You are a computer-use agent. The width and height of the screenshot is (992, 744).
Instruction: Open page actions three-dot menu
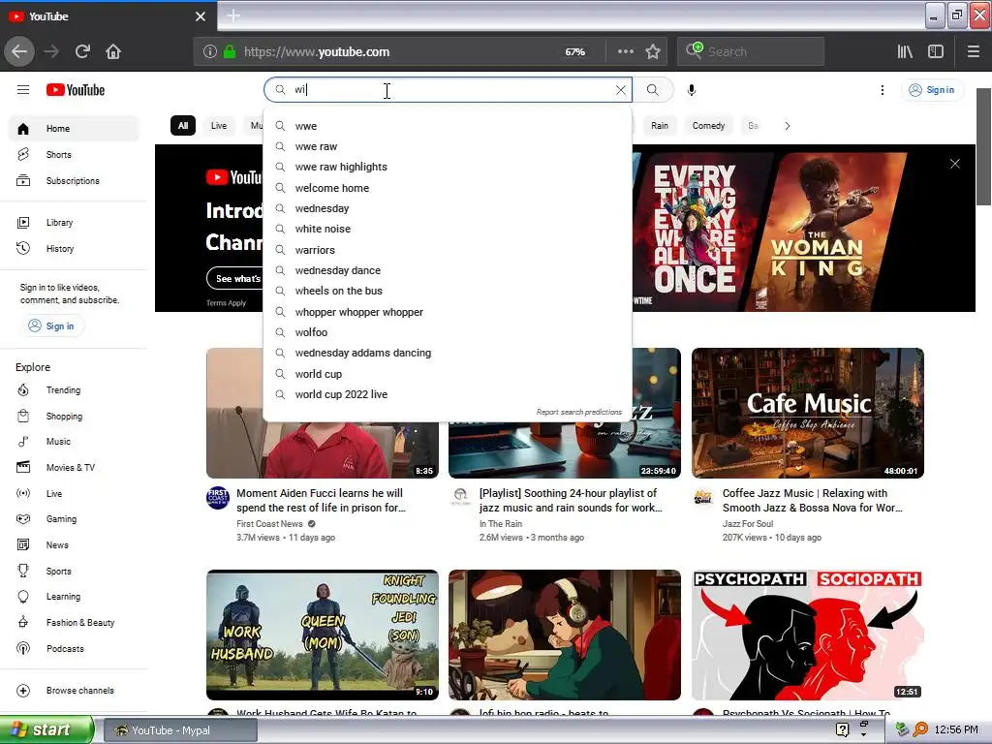click(x=625, y=51)
